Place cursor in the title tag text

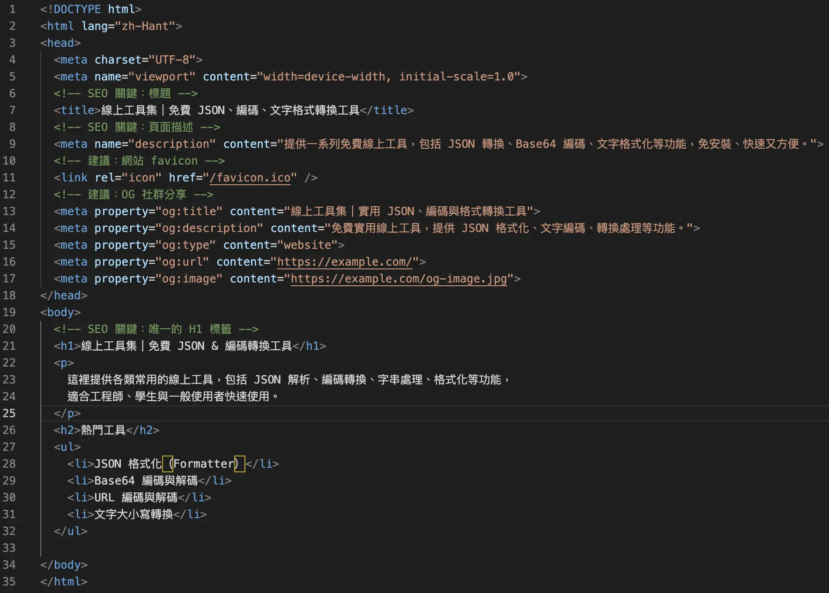pos(229,110)
